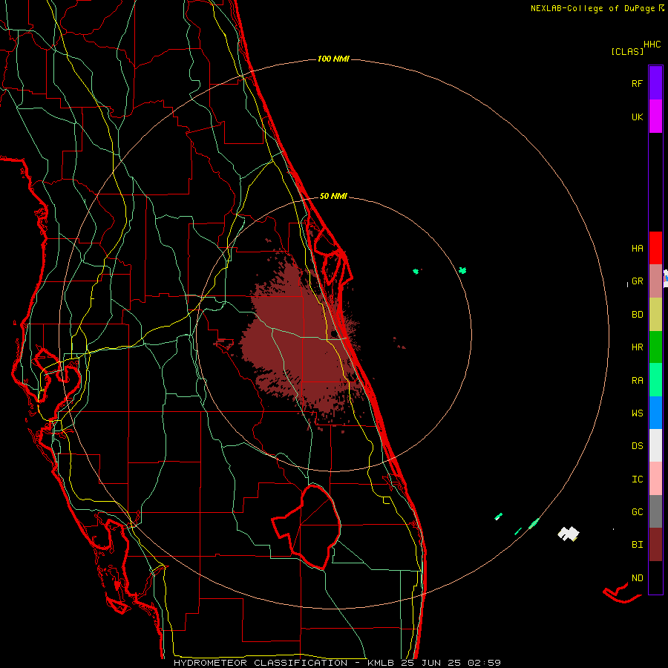Click the WS blue legend swatch
This screenshot has height=668, width=668.
tap(655, 413)
